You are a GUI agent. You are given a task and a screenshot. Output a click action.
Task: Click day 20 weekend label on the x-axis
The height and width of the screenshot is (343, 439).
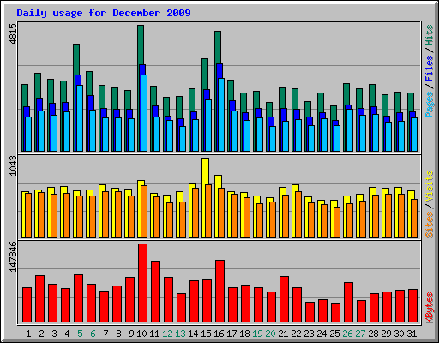pyautogui.click(x=270, y=334)
